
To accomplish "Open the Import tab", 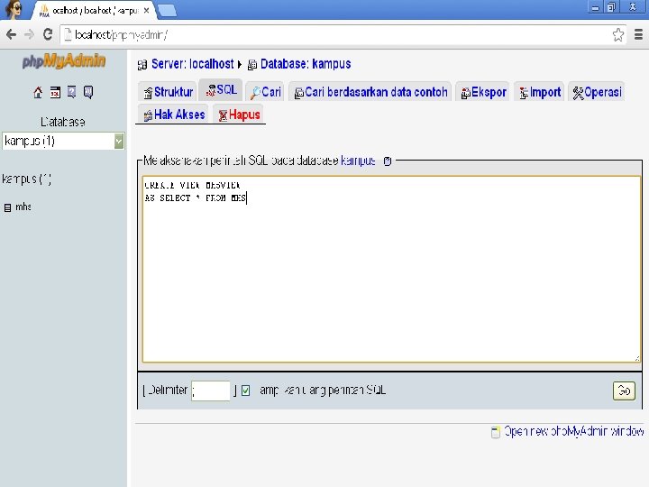I will click(539, 92).
